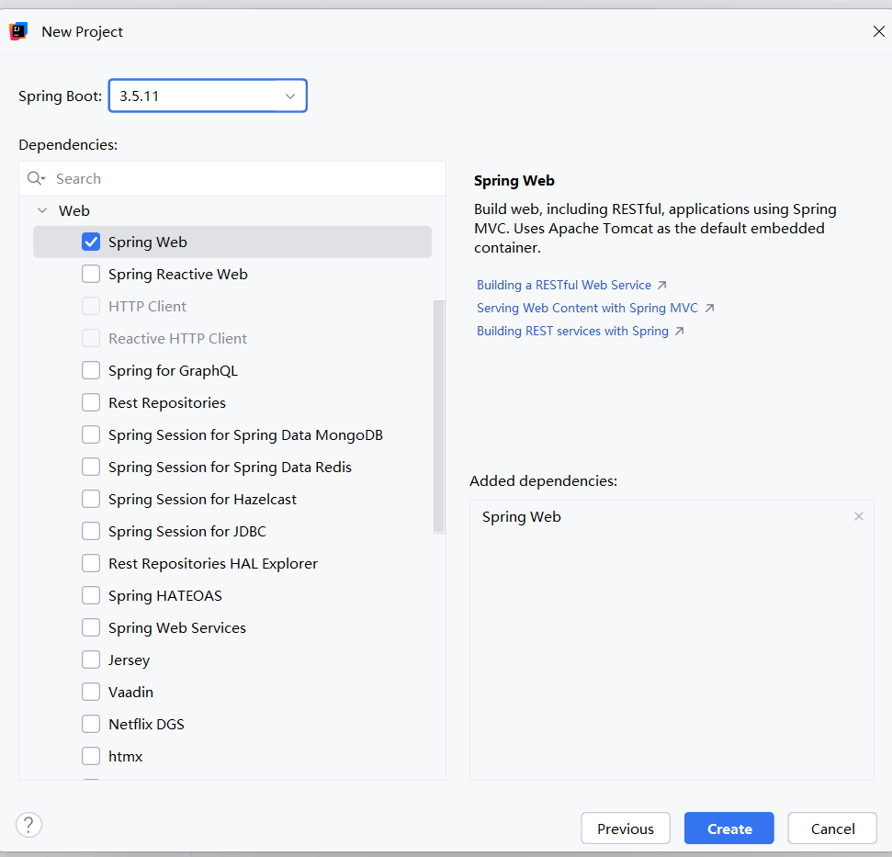Click the IntelliJ IDEA logo icon
This screenshot has width=892, height=857.
[18, 31]
